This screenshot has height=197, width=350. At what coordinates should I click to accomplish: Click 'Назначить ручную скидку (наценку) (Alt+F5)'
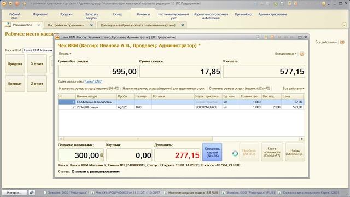(89, 89)
